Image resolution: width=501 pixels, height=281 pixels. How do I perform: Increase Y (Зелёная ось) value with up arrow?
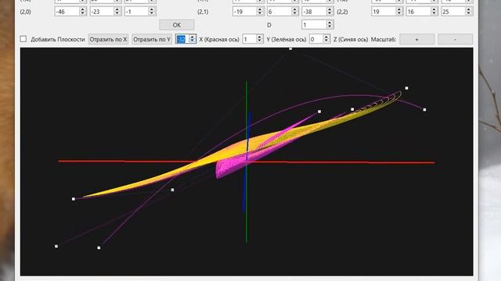click(x=259, y=37)
